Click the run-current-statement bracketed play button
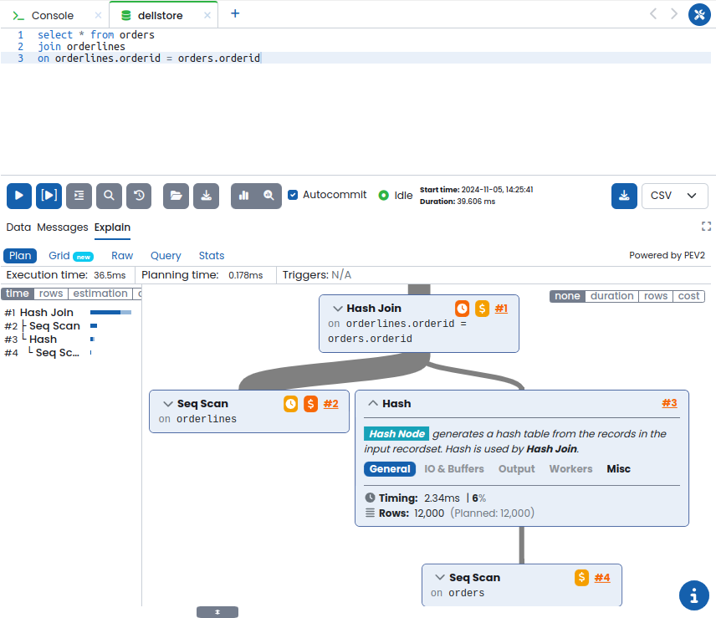Screen dimensions: 716x618 pos(49,196)
